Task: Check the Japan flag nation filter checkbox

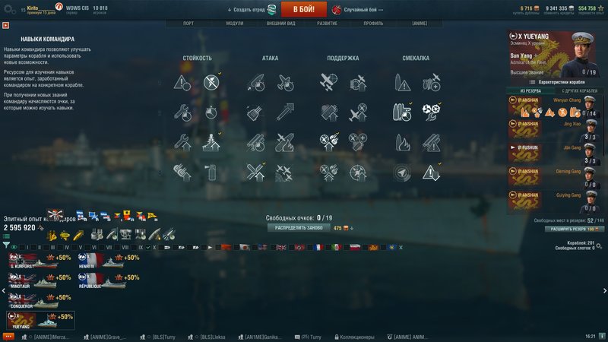Action: click(x=235, y=248)
